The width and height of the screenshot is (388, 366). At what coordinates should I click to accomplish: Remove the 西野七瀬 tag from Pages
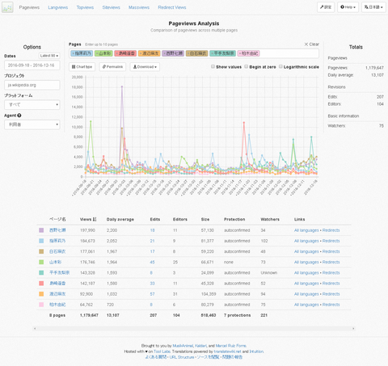pyautogui.click(x=164, y=53)
